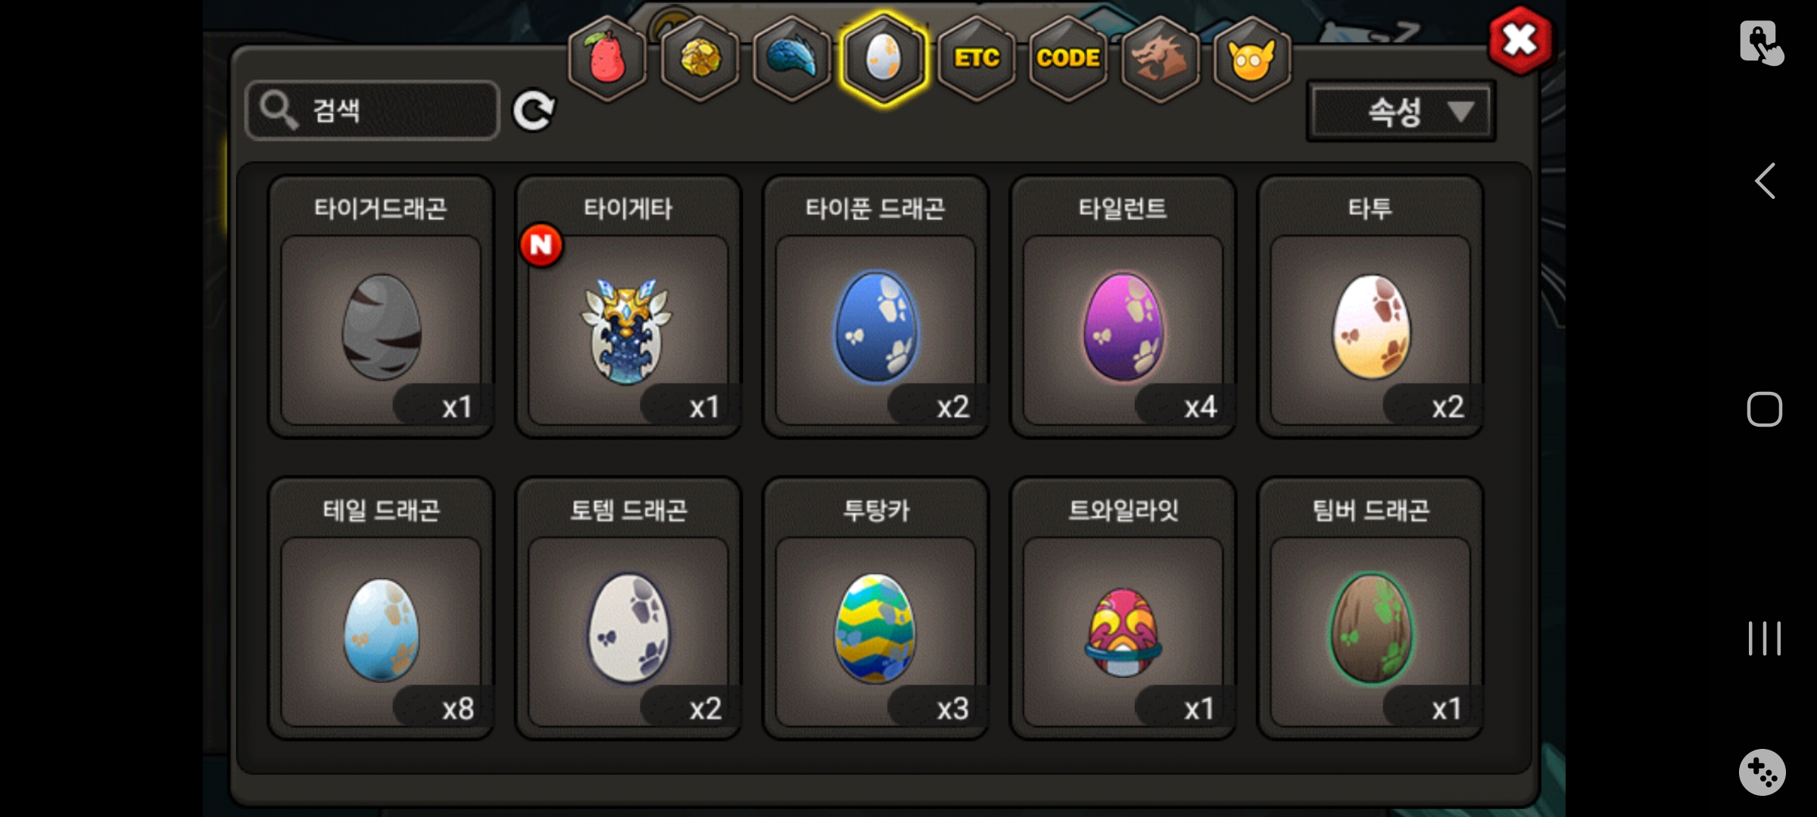Screen dimensions: 1817x817
Task: Tap the Android back arrow
Action: 1765,182
